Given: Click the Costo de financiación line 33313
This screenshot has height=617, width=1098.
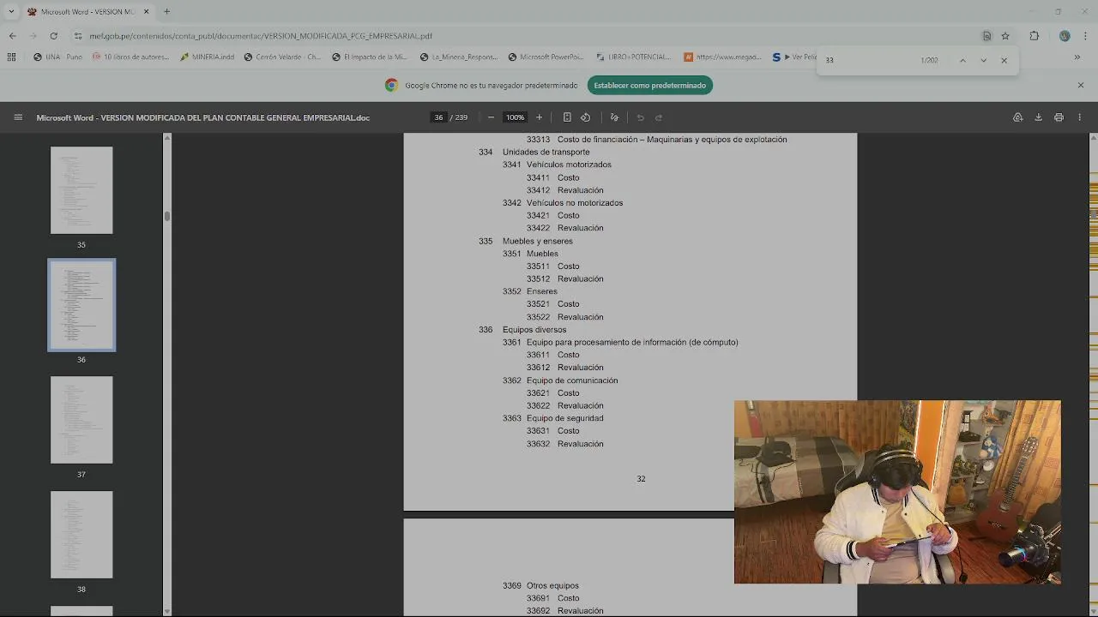Looking at the screenshot, I should [656, 139].
